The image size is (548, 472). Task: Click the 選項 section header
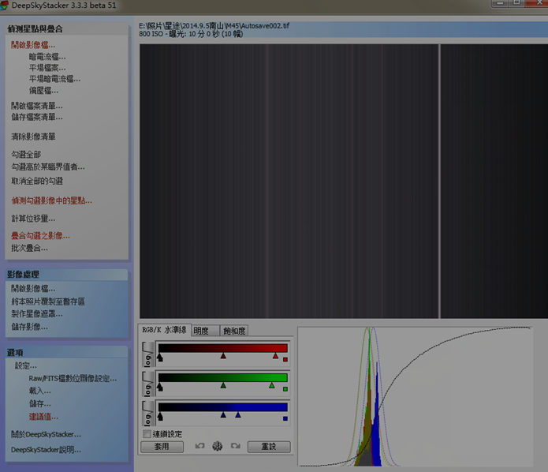15,352
